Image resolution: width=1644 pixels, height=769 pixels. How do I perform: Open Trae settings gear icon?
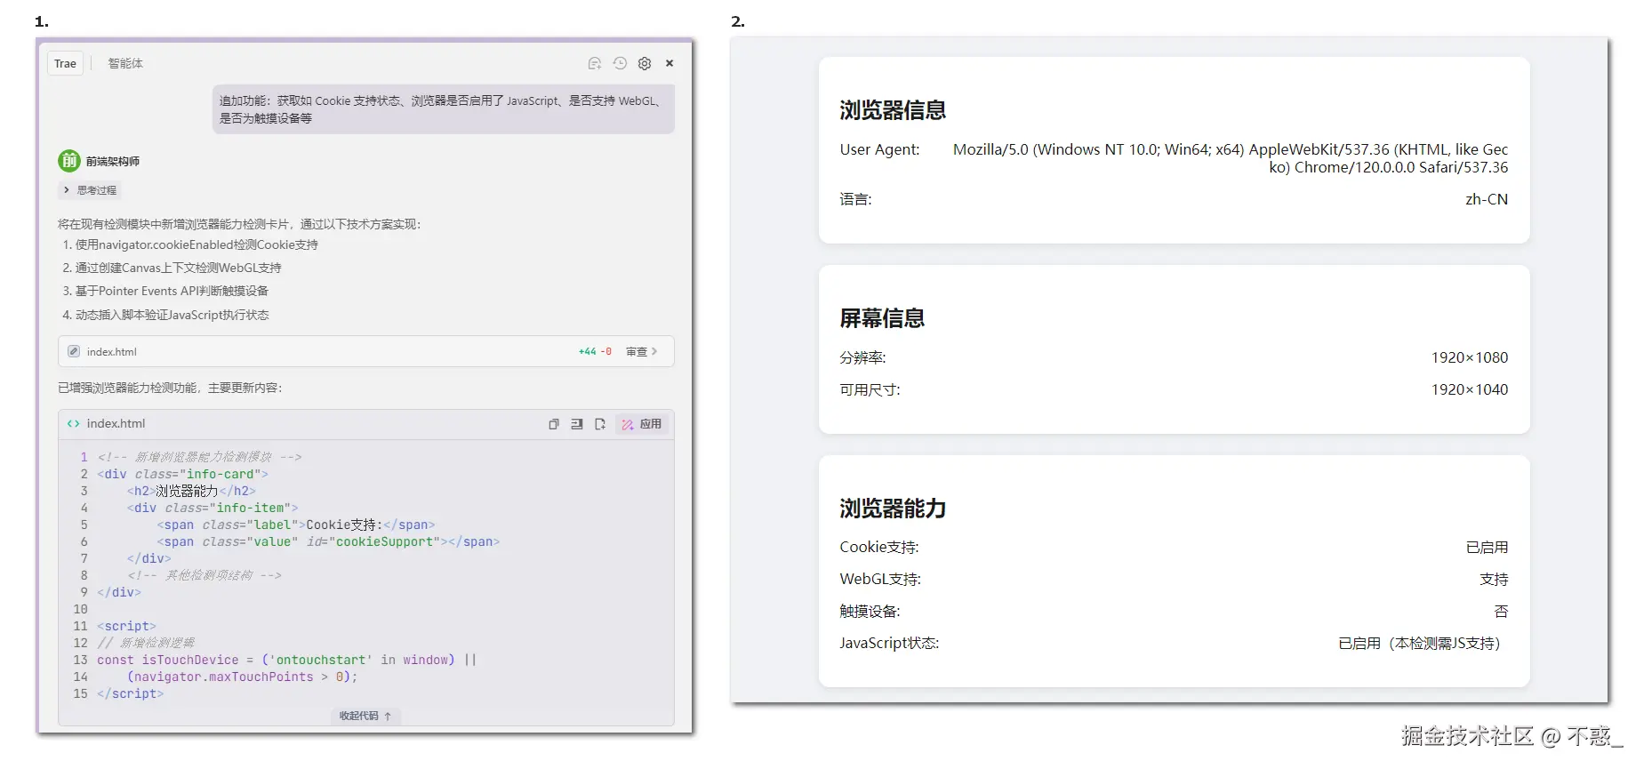pyautogui.click(x=645, y=63)
